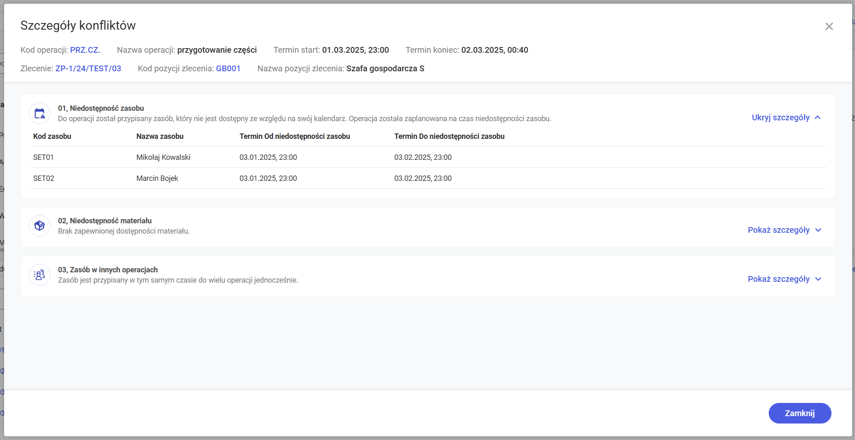Click the Nazwa zasobu column header
Image resolution: width=855 pixels, height=440 pixels.
[160, 136]
